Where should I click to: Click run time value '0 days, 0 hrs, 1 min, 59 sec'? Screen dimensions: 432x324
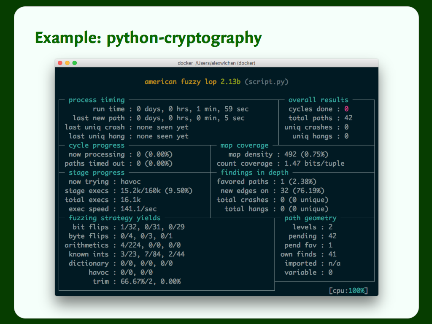[192, 109]
